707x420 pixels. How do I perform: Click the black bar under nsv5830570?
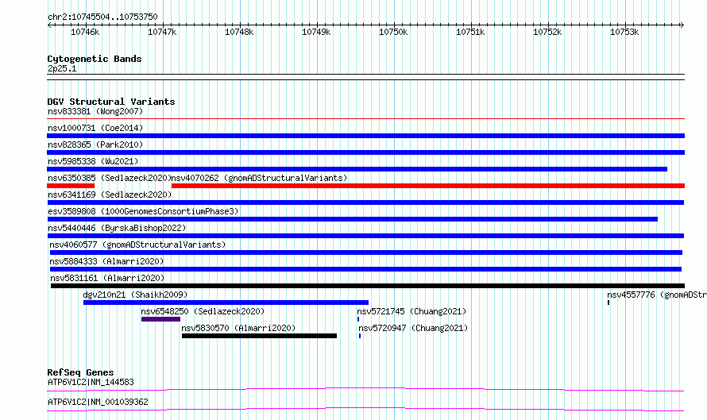tap(259, 336)
